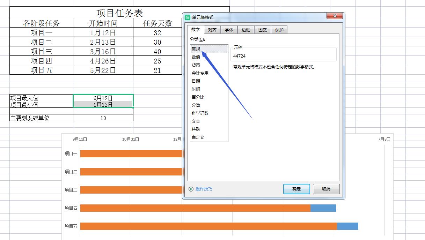The width and height of the screenshot is (425, 240).
Task: Select 文本 in the category list
Action: [196, 121]
